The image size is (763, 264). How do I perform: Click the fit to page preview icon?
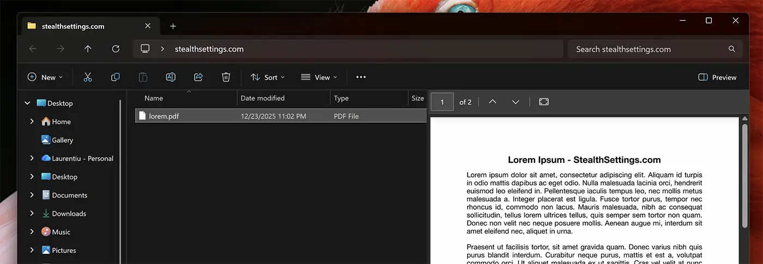coord(544,102)
